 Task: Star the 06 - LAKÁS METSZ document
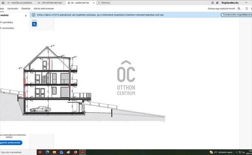69,3
